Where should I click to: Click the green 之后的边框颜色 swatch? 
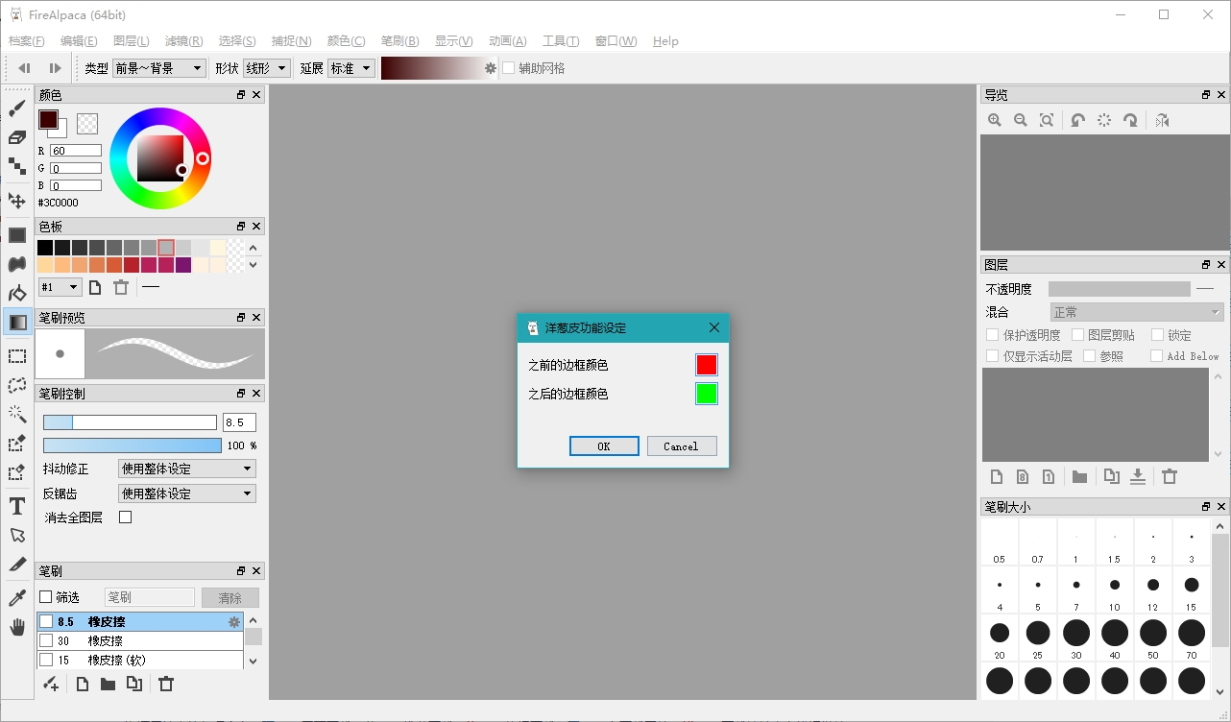pyautogui.click(x=707, y=394)
